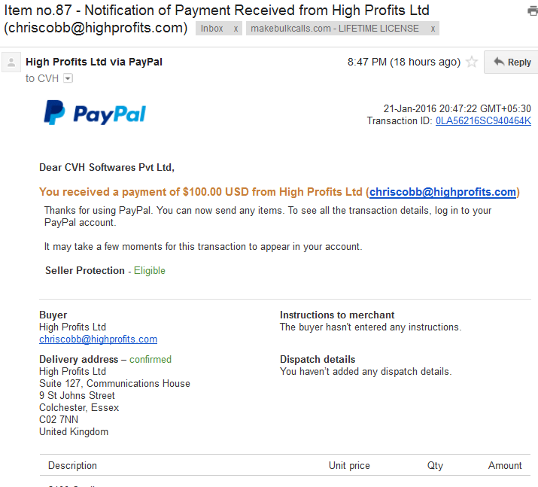
Task: Click the Reply button
Action: pyautogui.click(x=511, y=62)
